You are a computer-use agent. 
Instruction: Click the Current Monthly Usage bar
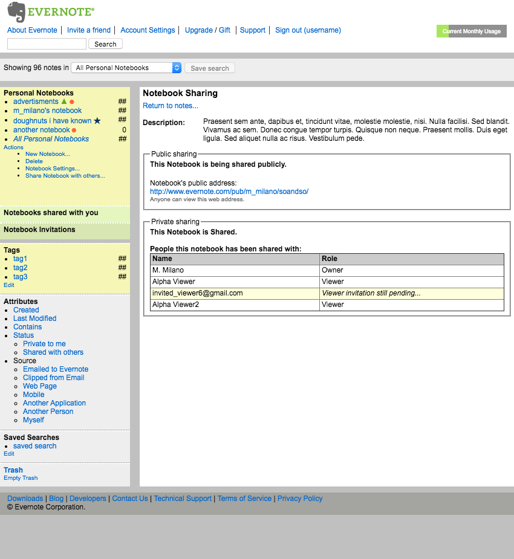point(472,31)
